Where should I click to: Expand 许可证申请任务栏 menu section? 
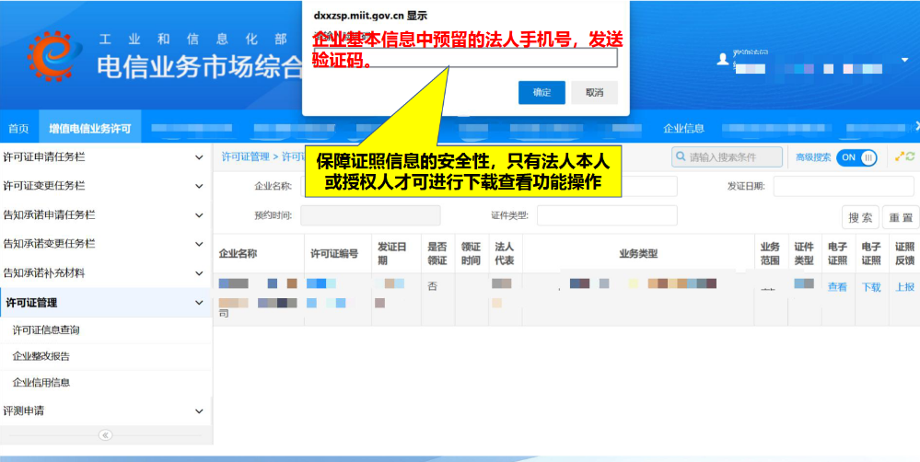(x=199, y=157)
